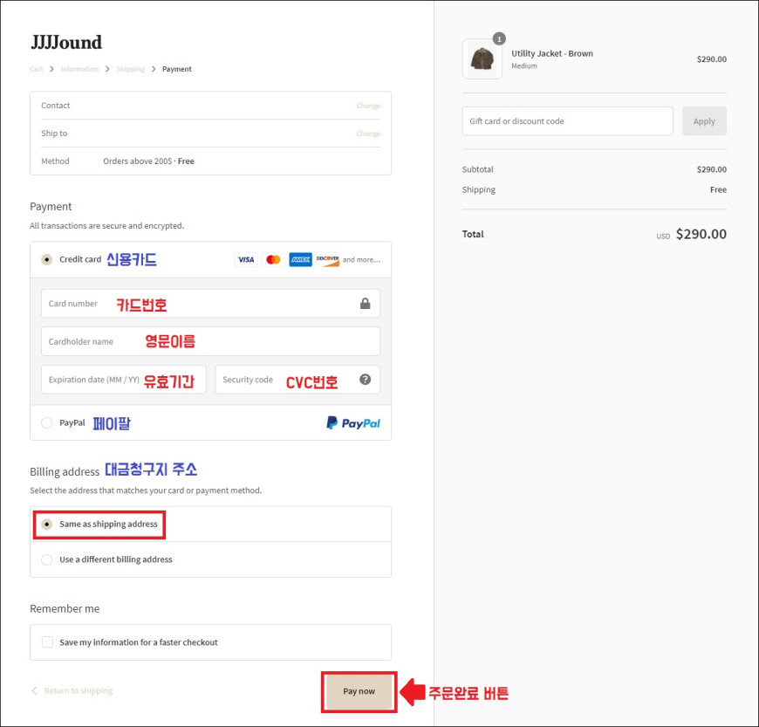Click the American Express logo

coord(300,259)
